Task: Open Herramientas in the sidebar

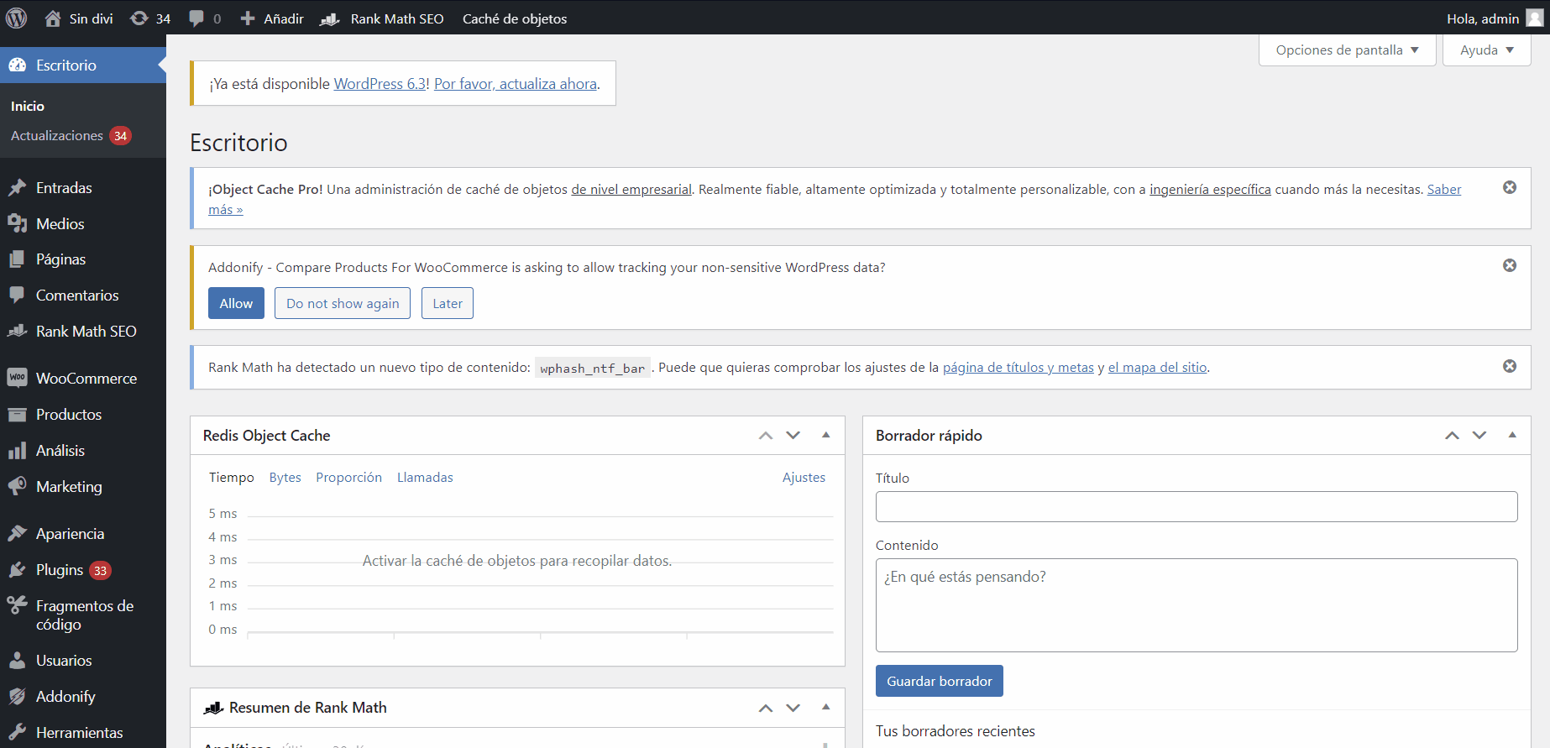Action: [79, 733]
